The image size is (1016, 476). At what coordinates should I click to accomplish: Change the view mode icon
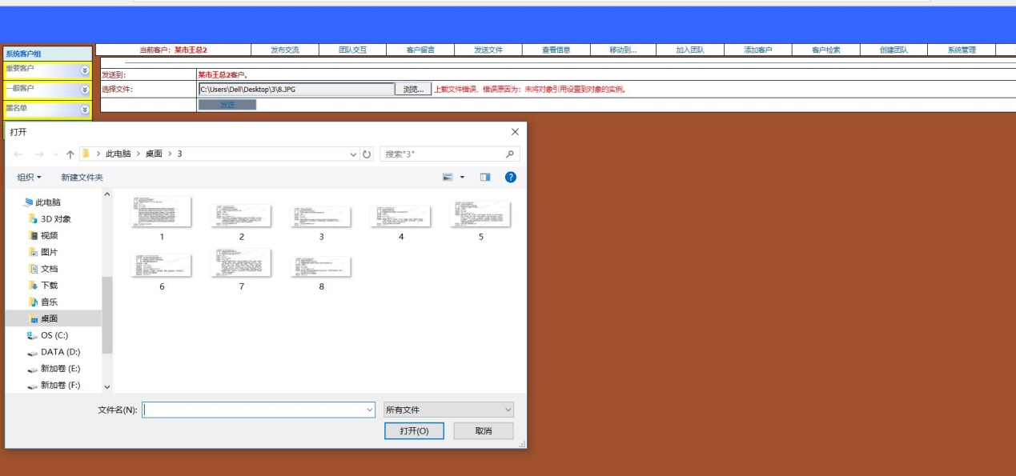point(448,177)
